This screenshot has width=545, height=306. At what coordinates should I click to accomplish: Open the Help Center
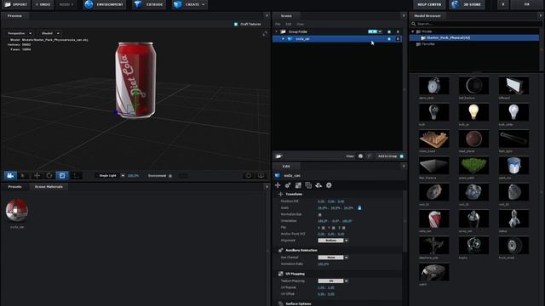tap(429, 4)
